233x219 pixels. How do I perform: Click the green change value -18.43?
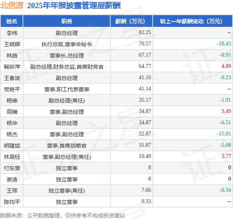(x=224, y=43)
